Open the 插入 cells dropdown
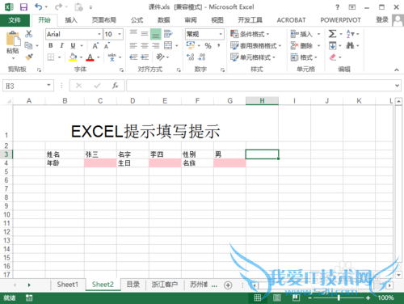The width and height of the screenshot is (404, 304). click(318, 34)
